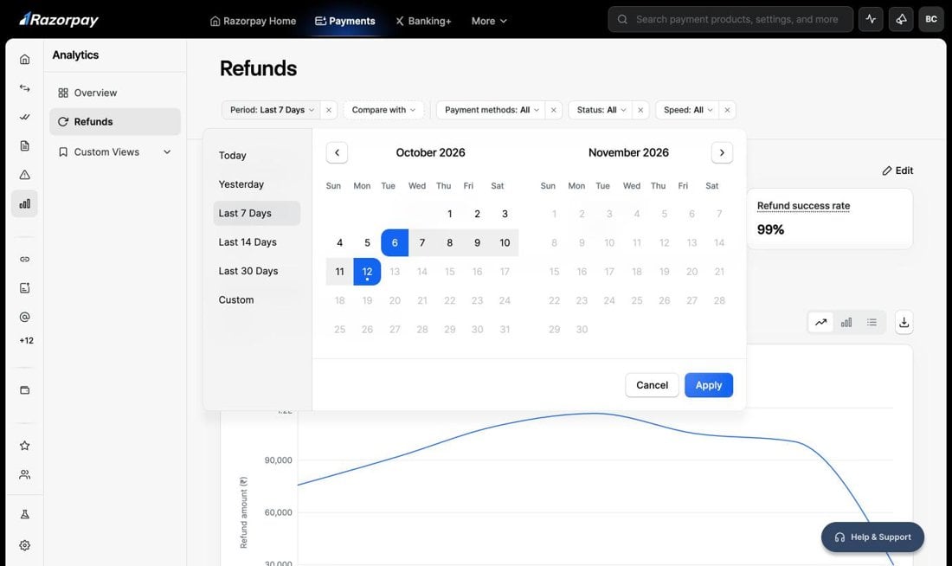
Task: Open the people icon in left sidebar
Action: 24,474
